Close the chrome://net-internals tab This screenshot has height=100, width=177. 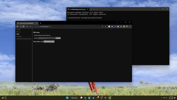click(37, 23)
